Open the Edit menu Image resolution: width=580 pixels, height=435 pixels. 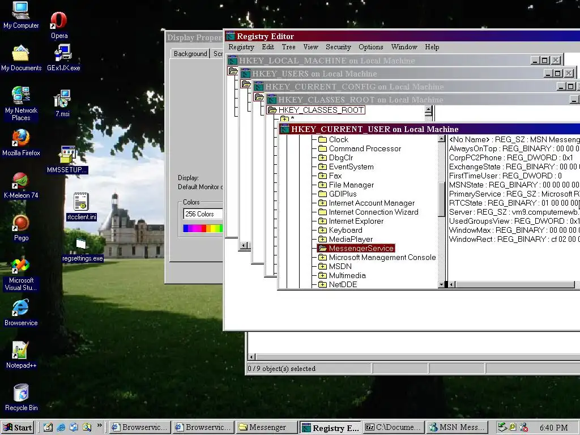pyautogui.click(x=268, y=47)
